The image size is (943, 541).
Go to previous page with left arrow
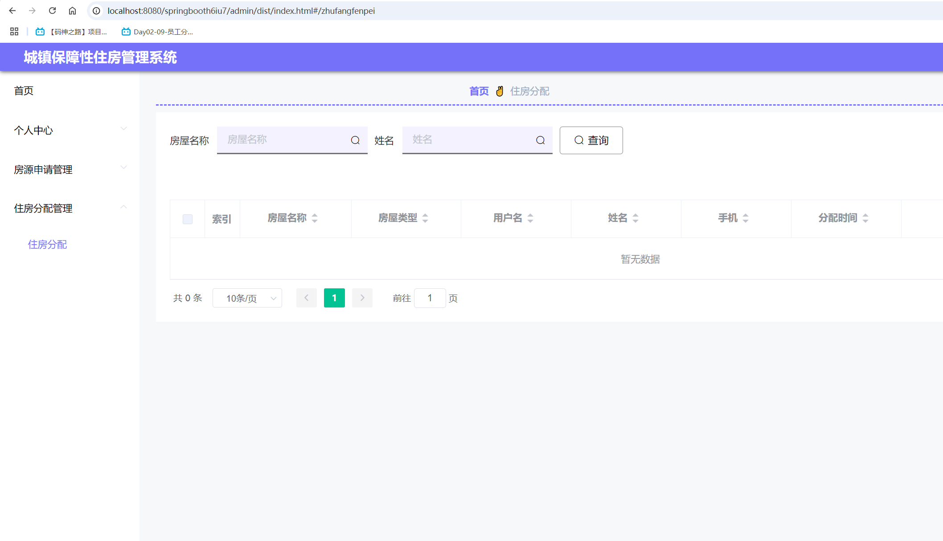[x=307, y=298]
